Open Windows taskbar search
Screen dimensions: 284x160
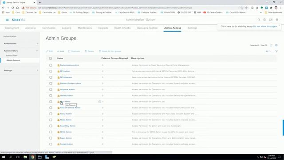tap(11, 157)
